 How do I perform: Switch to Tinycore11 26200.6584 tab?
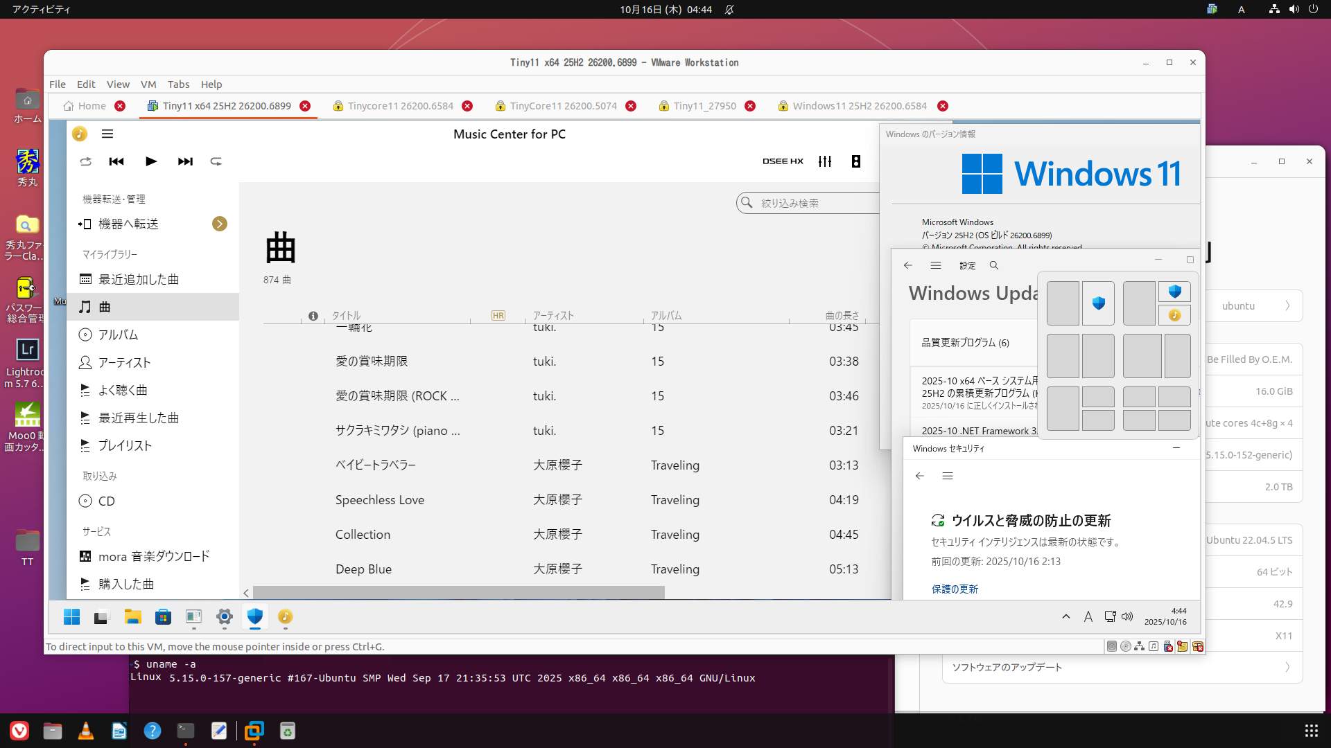coord(400,106)
